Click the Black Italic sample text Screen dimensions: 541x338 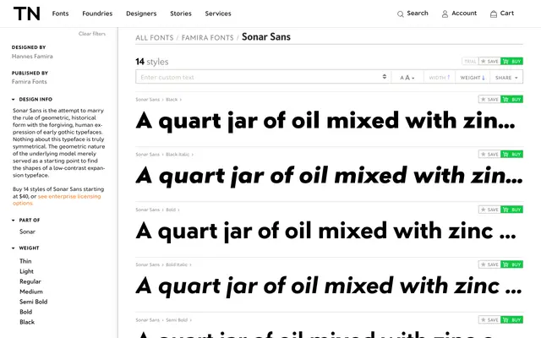click(x=329, y=176)
